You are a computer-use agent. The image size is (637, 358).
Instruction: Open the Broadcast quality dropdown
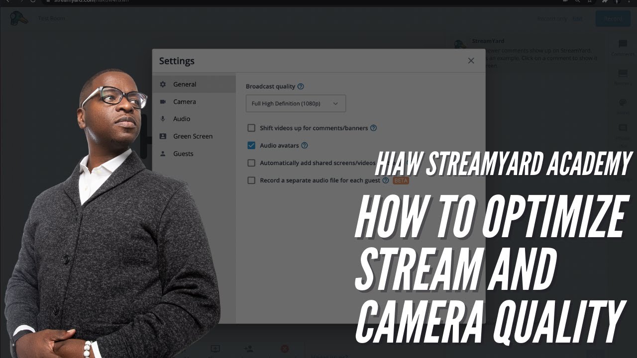click(296, 103)
